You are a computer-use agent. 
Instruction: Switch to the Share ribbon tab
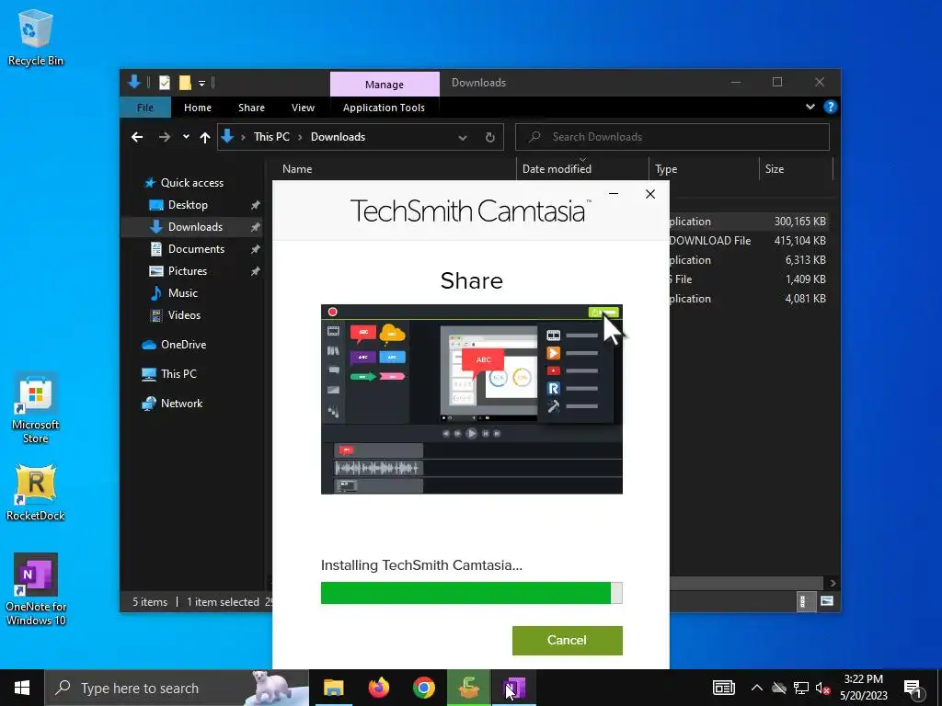tap(251, 108)
